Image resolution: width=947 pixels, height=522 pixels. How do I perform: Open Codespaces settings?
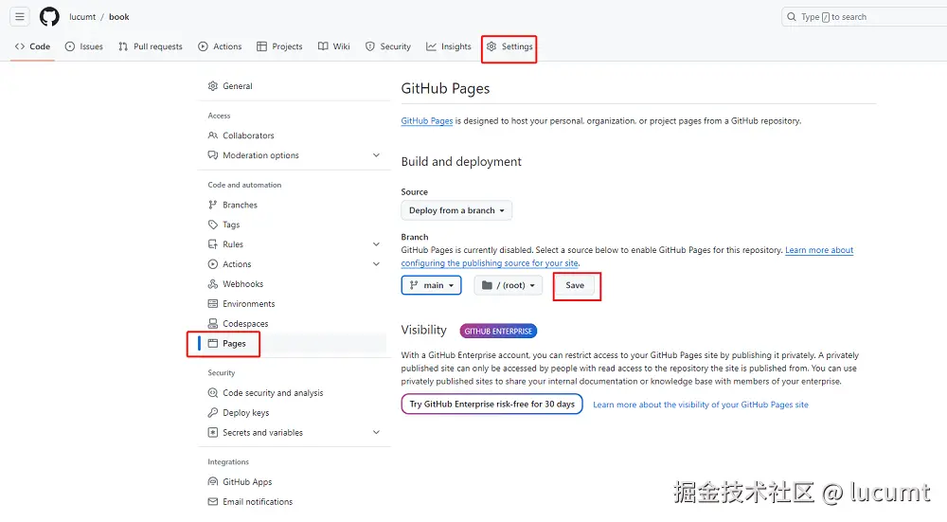point(245,324)
